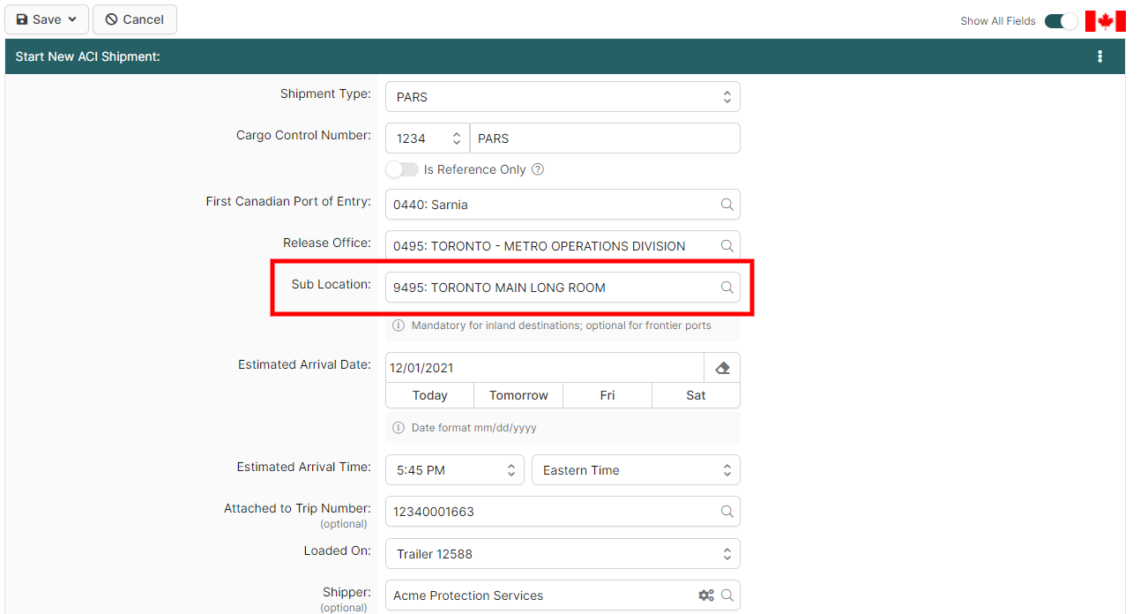The height and width of the screenshot is (614, 1140).
Task: Click the search icon in Shipper field
Action: click(727, 595)
